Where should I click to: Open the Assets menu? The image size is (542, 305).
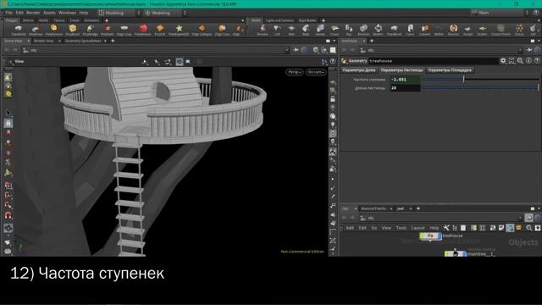point(49,13)
